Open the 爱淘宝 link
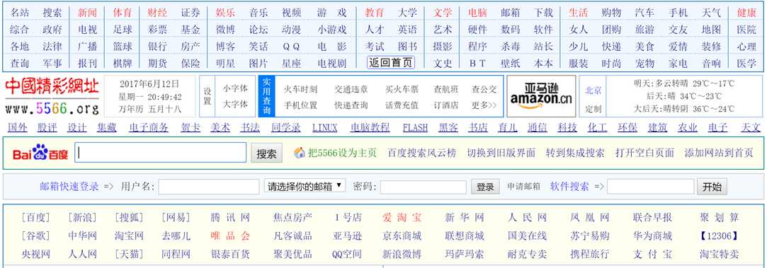767x268 pixels. pyautogui.click(x=402, y=217)
